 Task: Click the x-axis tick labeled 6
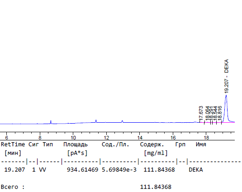click(6, 138)
